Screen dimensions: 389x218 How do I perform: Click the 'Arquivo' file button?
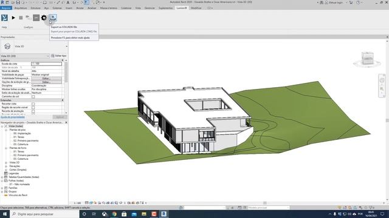[x=6, y=8]
